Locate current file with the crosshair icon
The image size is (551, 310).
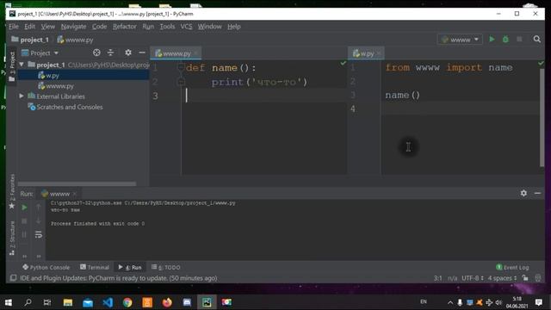pos(96,53)
